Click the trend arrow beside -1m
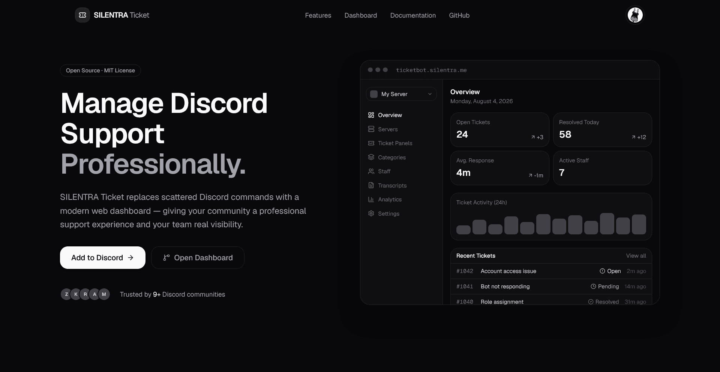 pyautogui.click(x=530, y=175)
